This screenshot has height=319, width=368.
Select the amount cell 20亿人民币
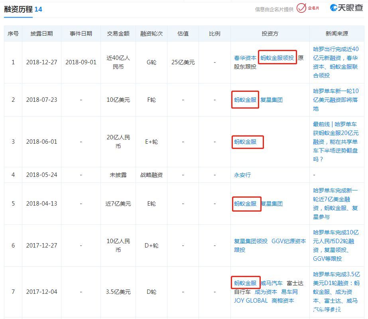coord(118,142)
